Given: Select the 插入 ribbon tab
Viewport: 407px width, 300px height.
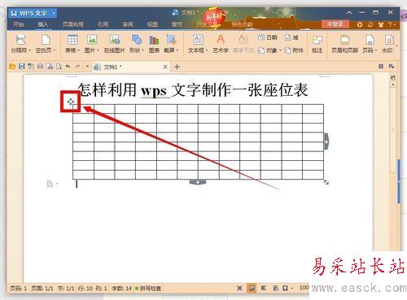Looking at the screenshot, I should 43,24.
